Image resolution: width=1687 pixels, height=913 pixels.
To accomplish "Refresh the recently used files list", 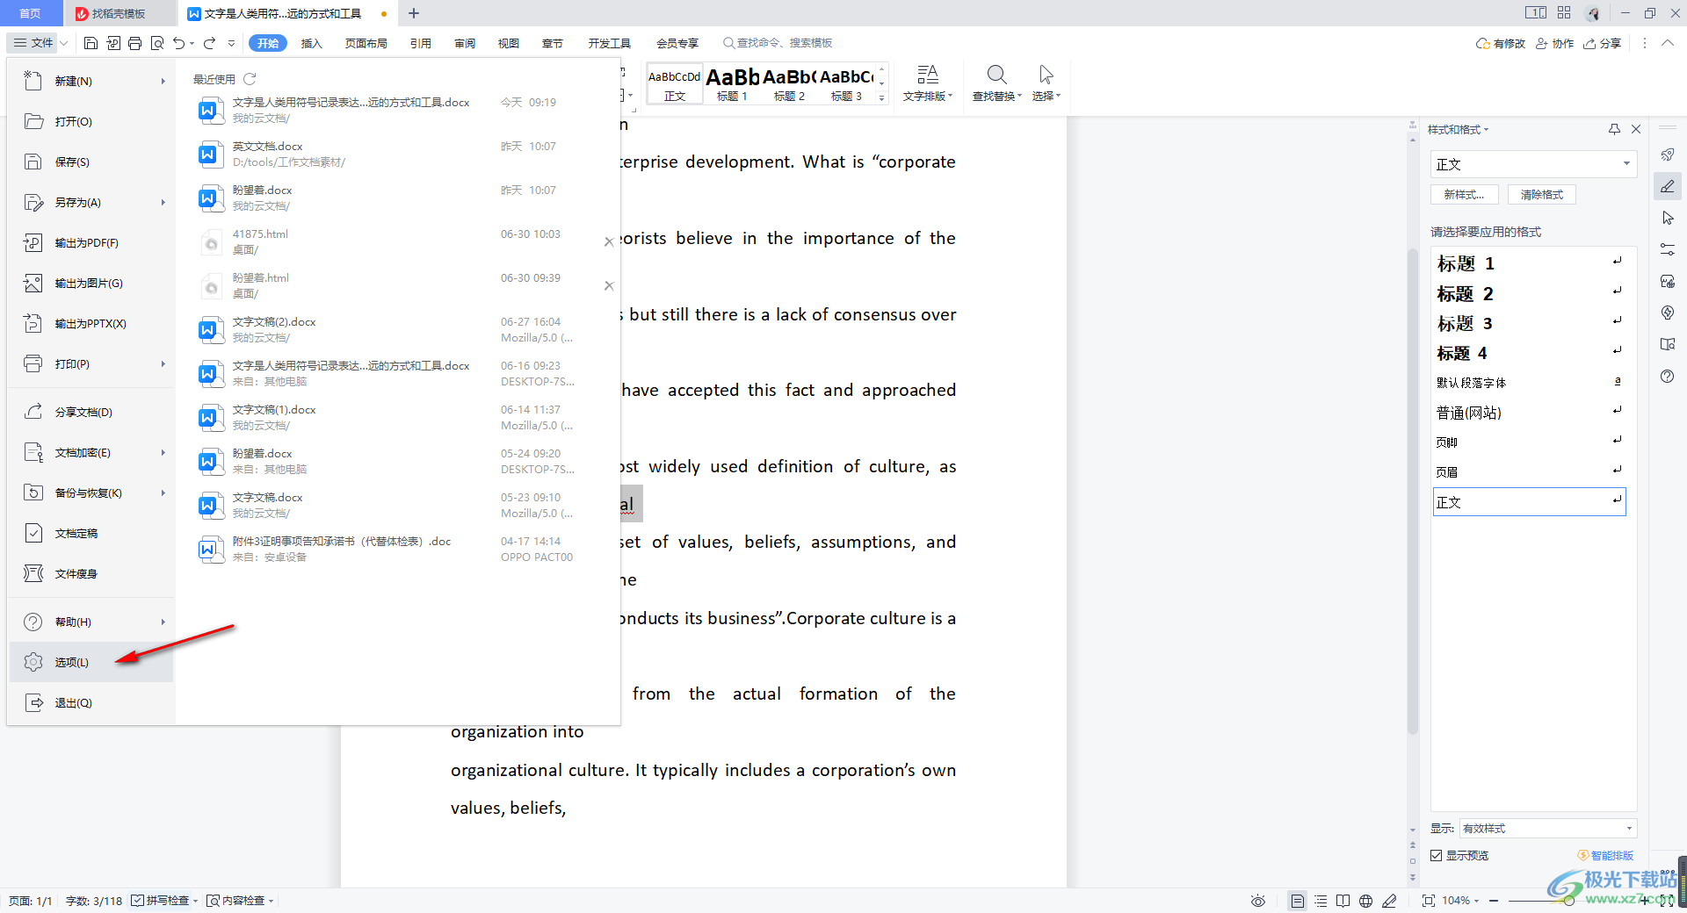I will tap(250, 79).
